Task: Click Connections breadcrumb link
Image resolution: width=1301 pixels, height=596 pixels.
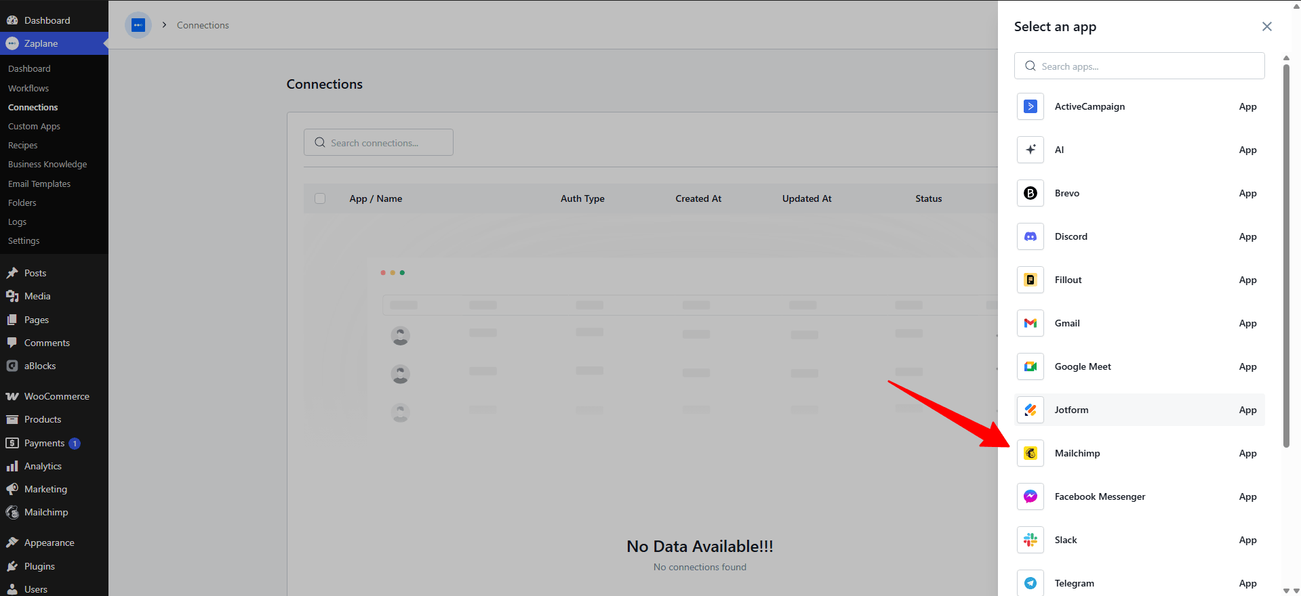Action: pyautogui.click(x=203, y=25)
